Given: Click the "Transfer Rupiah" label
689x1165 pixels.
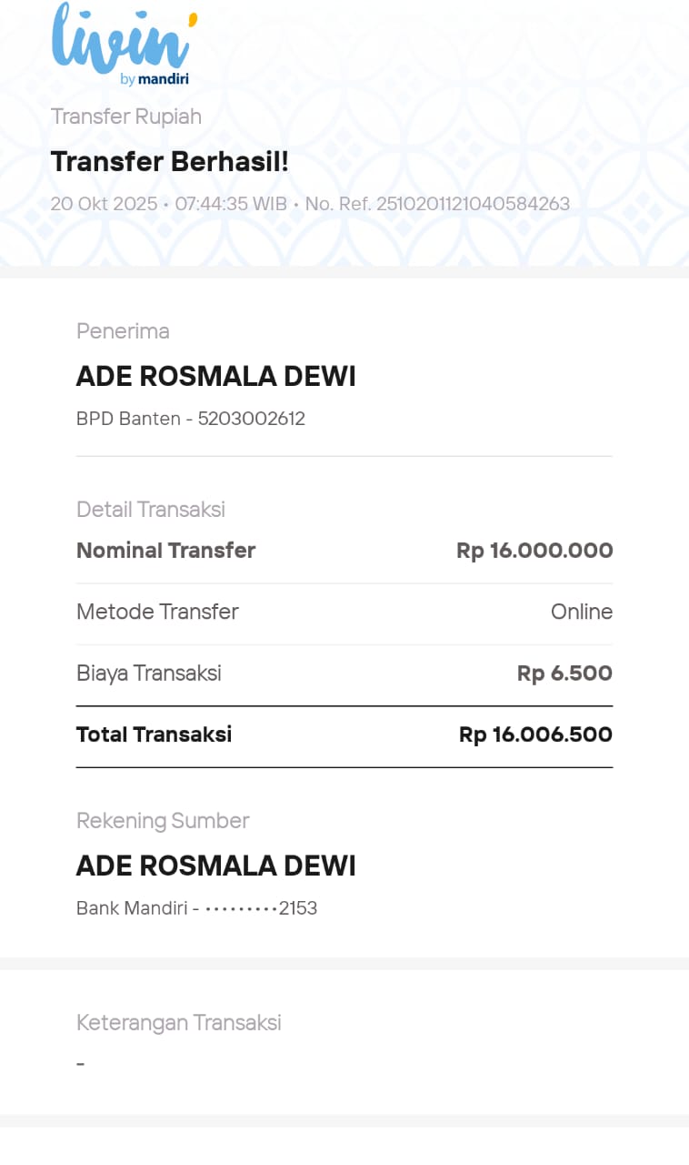Looking at the screenshot, I should coord(125,116).
